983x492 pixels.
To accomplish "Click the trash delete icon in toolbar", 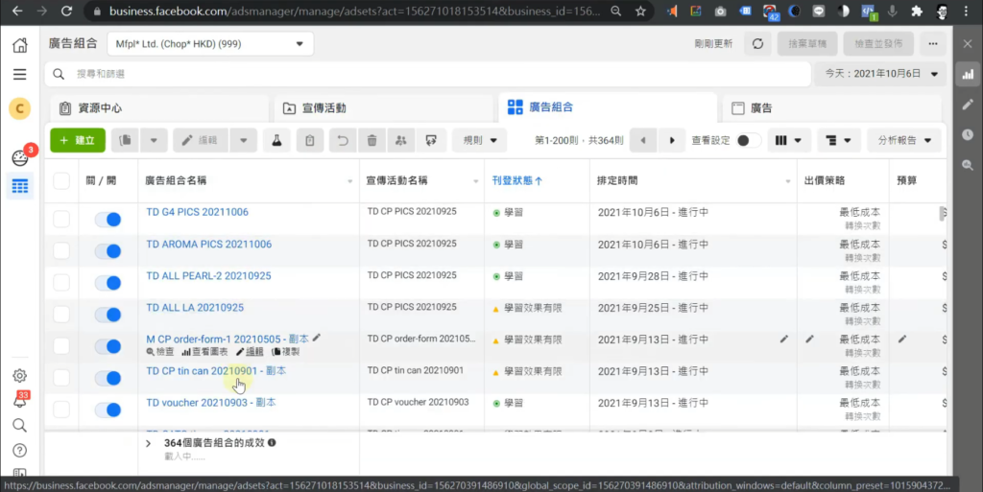I will pos(372,141).
